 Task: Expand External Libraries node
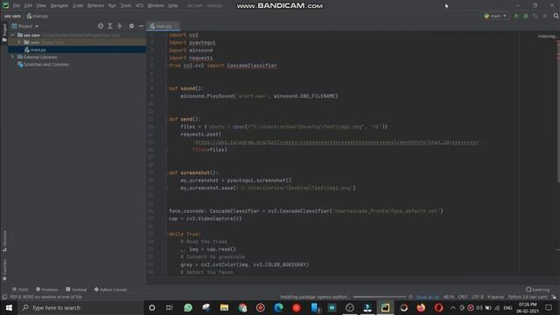[x=12, y=57]
